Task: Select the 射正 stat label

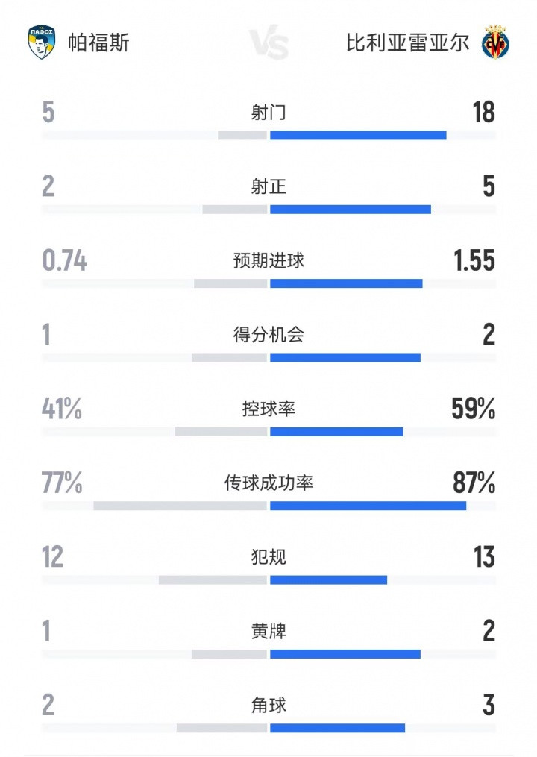Action: click(x=268, y=186)
